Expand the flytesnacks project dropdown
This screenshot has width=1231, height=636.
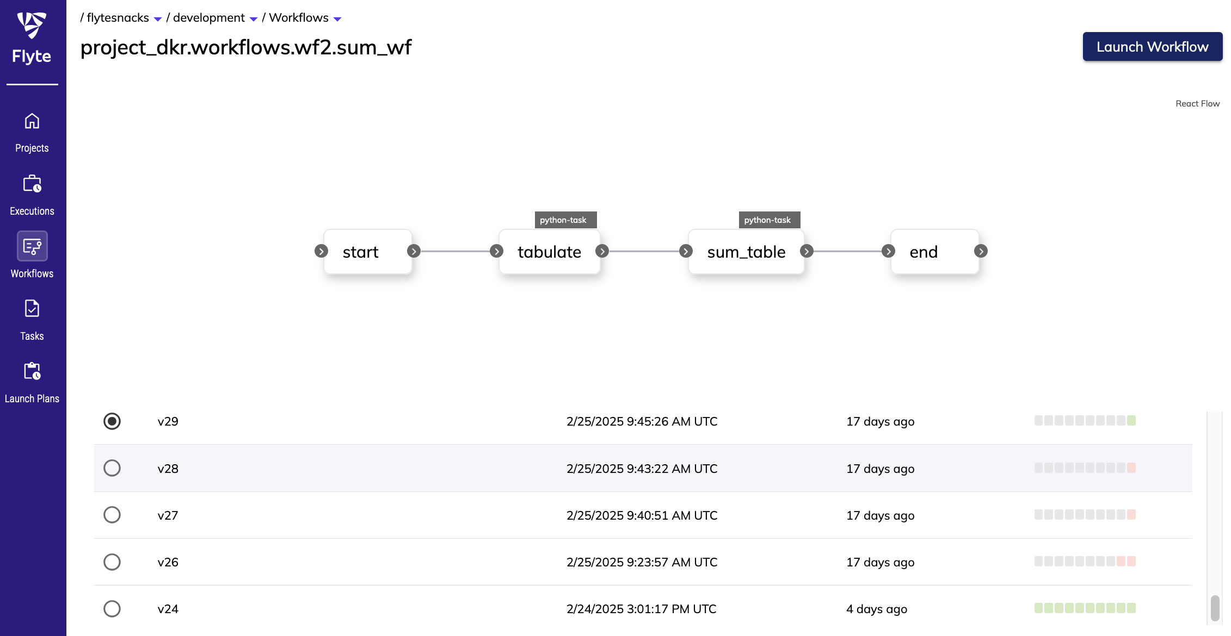tap(158, 19)
